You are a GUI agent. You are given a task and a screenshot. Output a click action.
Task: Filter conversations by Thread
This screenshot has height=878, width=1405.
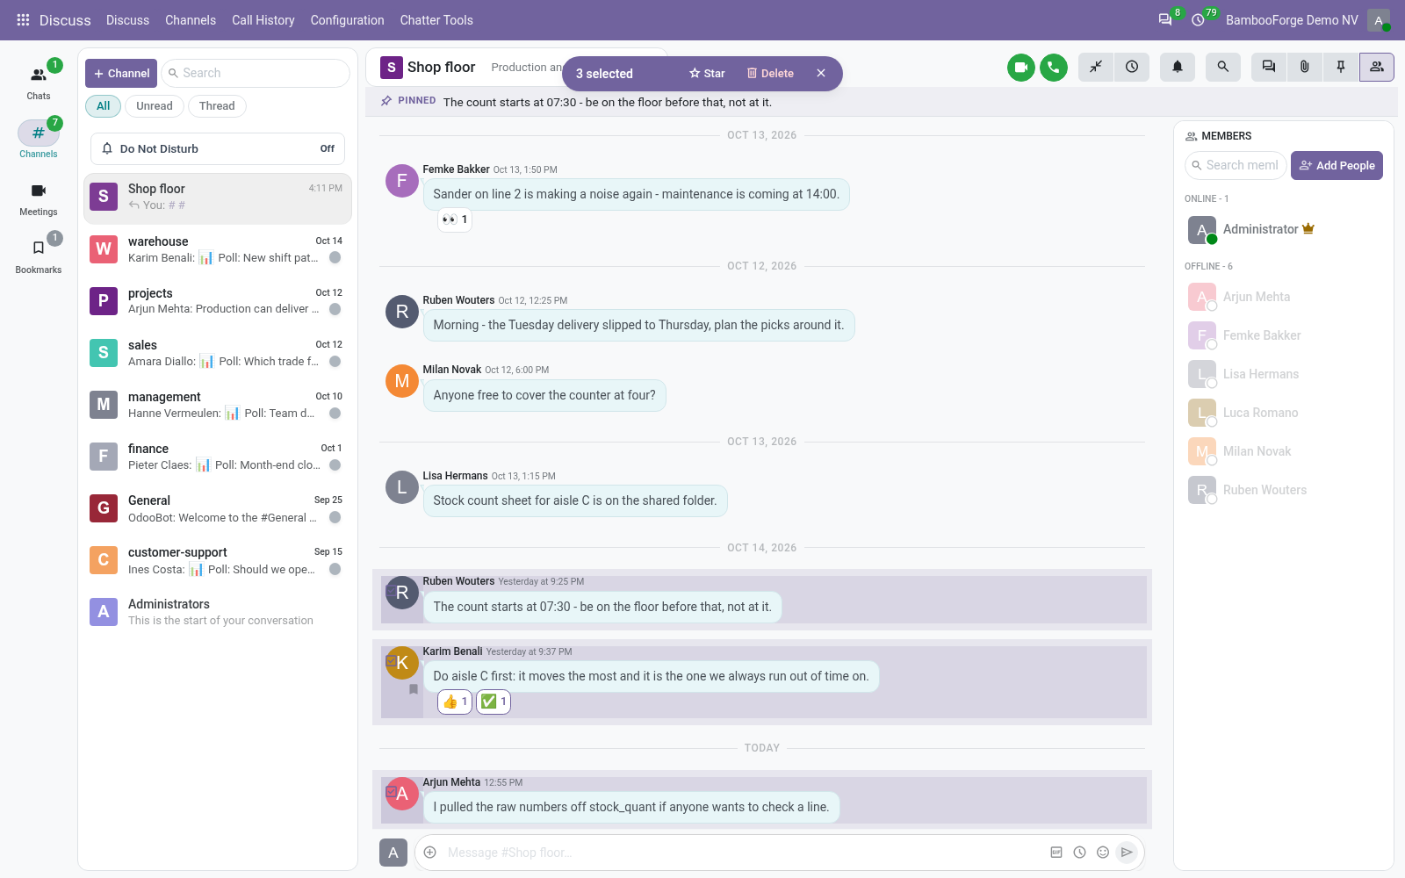point(217,106)
